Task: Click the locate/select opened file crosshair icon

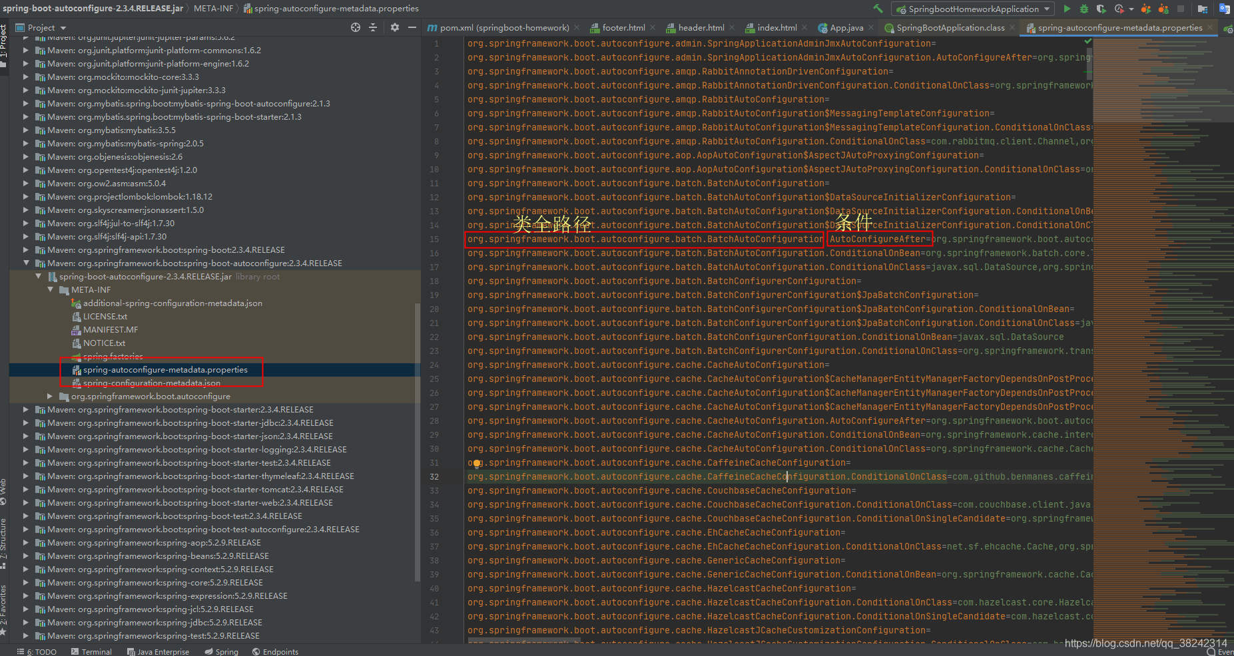Action: coord(356,27)
